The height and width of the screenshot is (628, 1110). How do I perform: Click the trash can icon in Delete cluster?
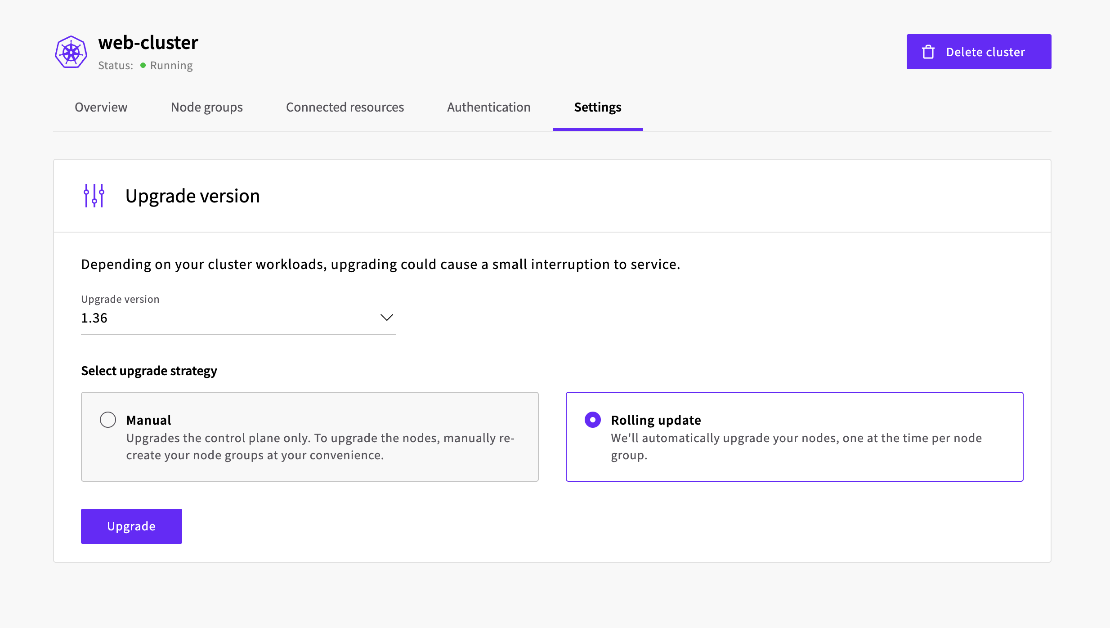tap(928, 52)
